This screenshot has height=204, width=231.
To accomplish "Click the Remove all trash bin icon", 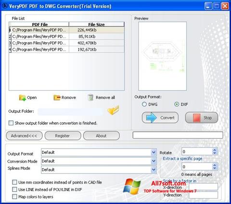I will coord(90,97).
